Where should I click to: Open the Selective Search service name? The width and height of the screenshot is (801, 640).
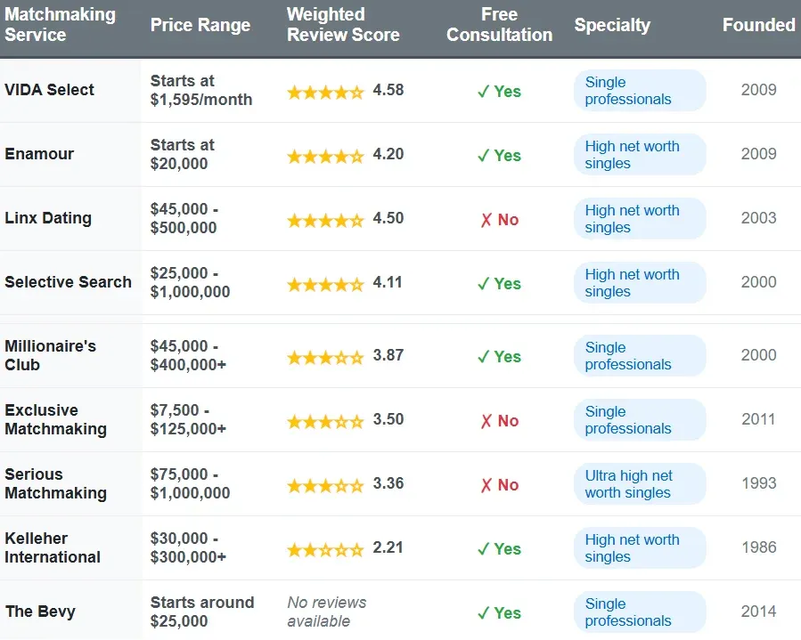(x=68, y=282)
